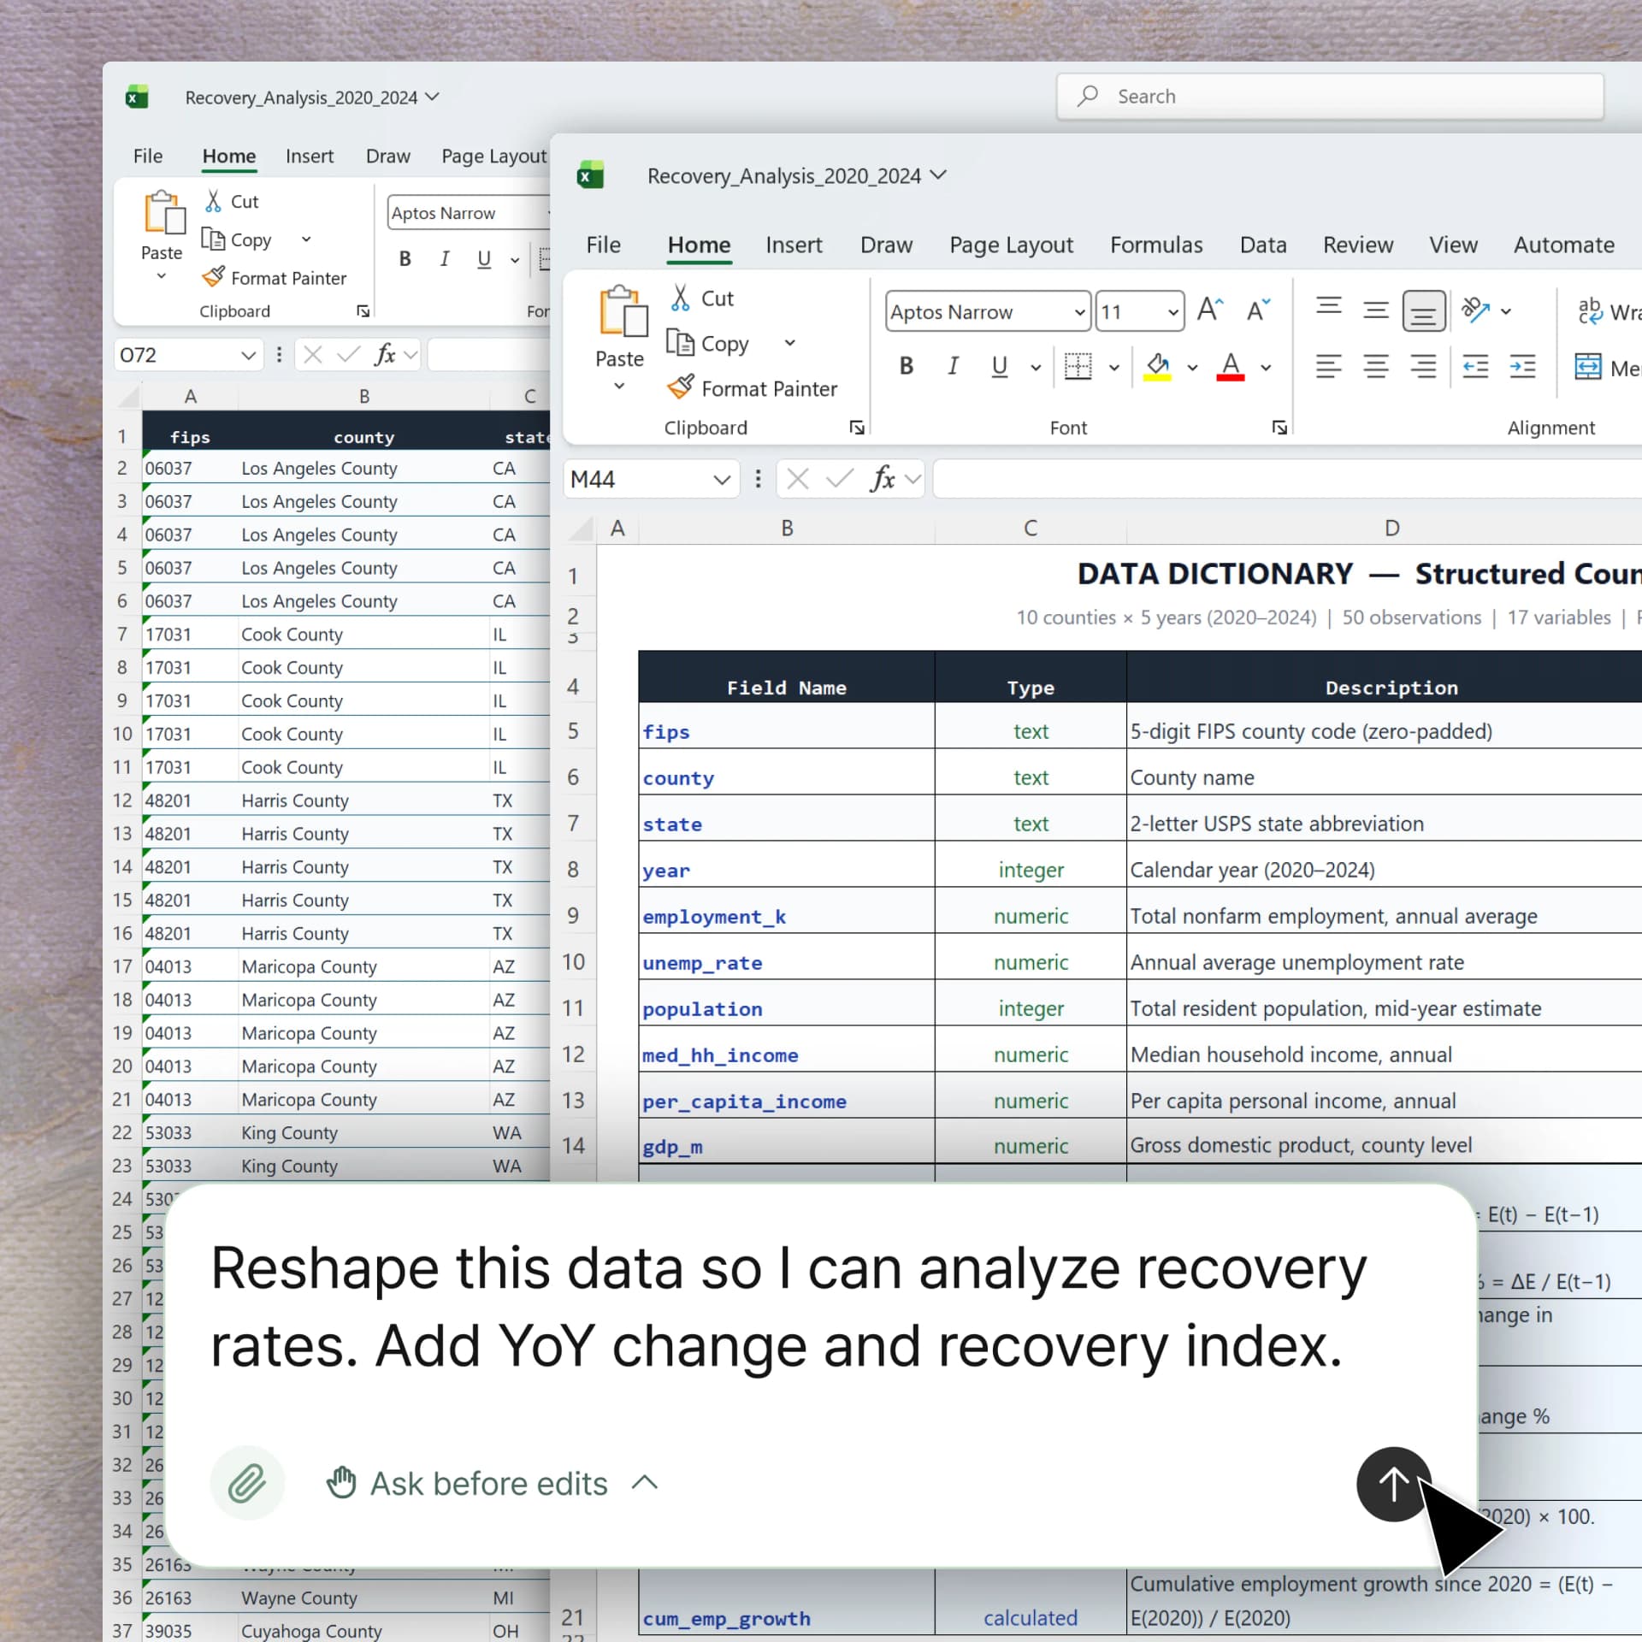Click the Cut scissors icon
The image size is (1642, 1642).
pos(680,298)
